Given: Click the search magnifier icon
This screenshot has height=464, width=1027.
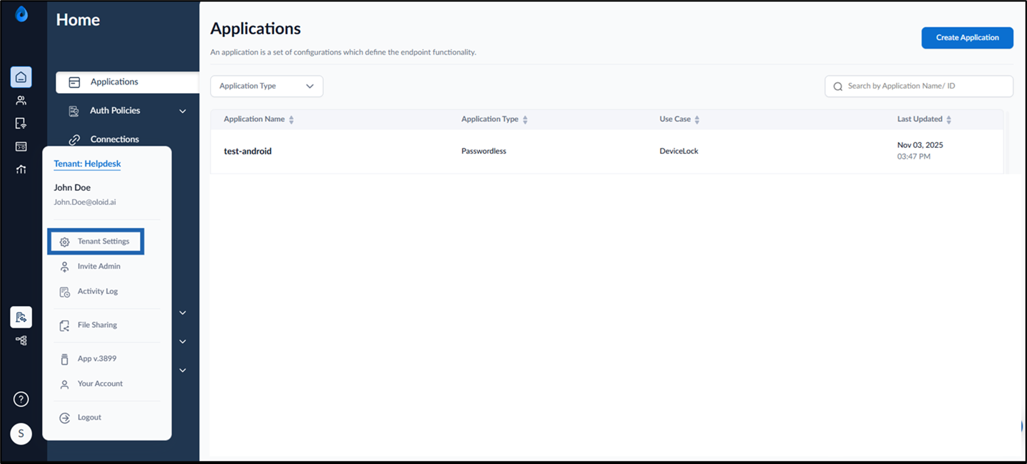Looking at the screenshot, I should (x=838, y=86).
